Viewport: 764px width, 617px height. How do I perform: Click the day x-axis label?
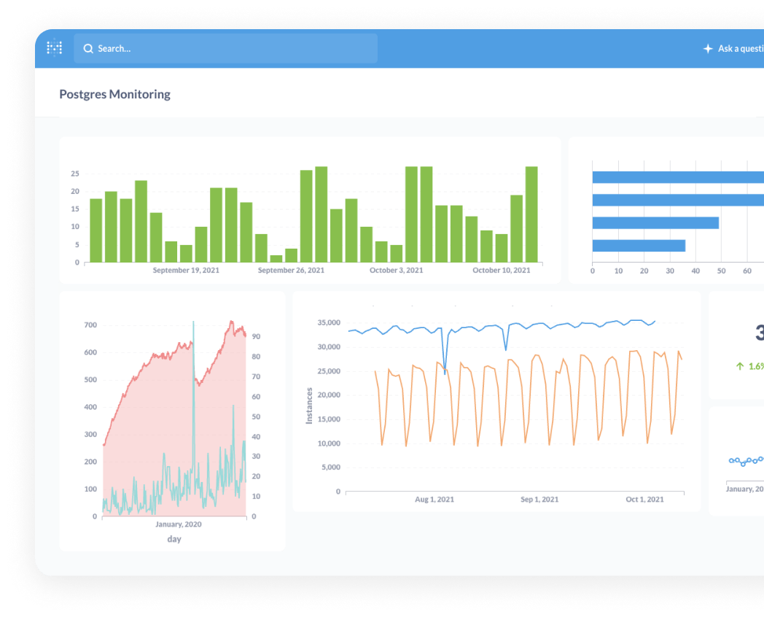[174, 539]
